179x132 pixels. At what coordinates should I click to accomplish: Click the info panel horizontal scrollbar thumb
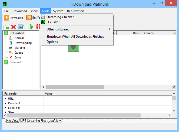[74, 115]
